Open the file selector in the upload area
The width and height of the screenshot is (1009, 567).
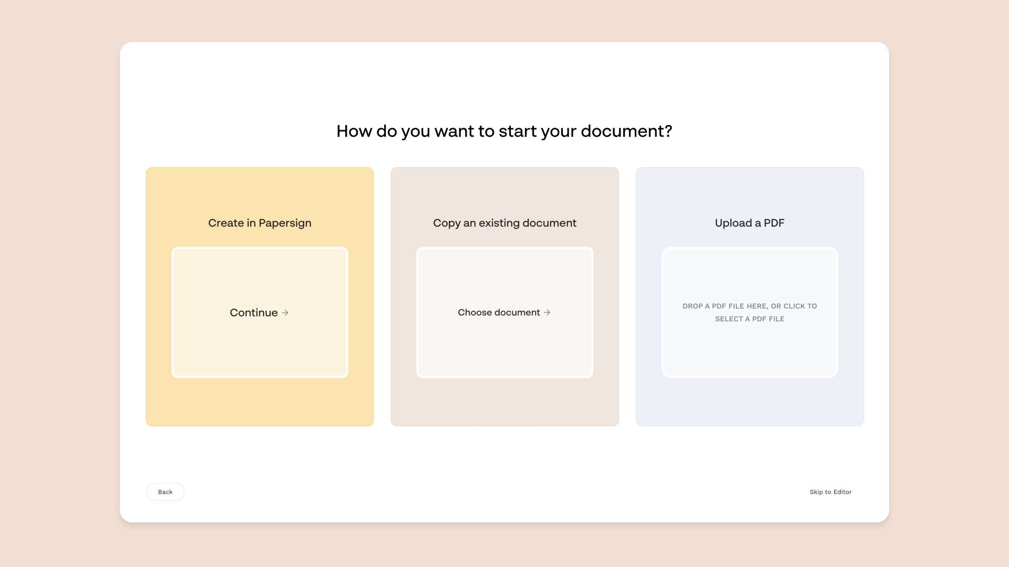(x=749, y=312)
